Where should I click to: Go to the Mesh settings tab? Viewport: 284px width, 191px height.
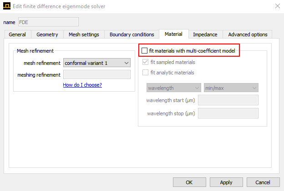pos(84,34)
